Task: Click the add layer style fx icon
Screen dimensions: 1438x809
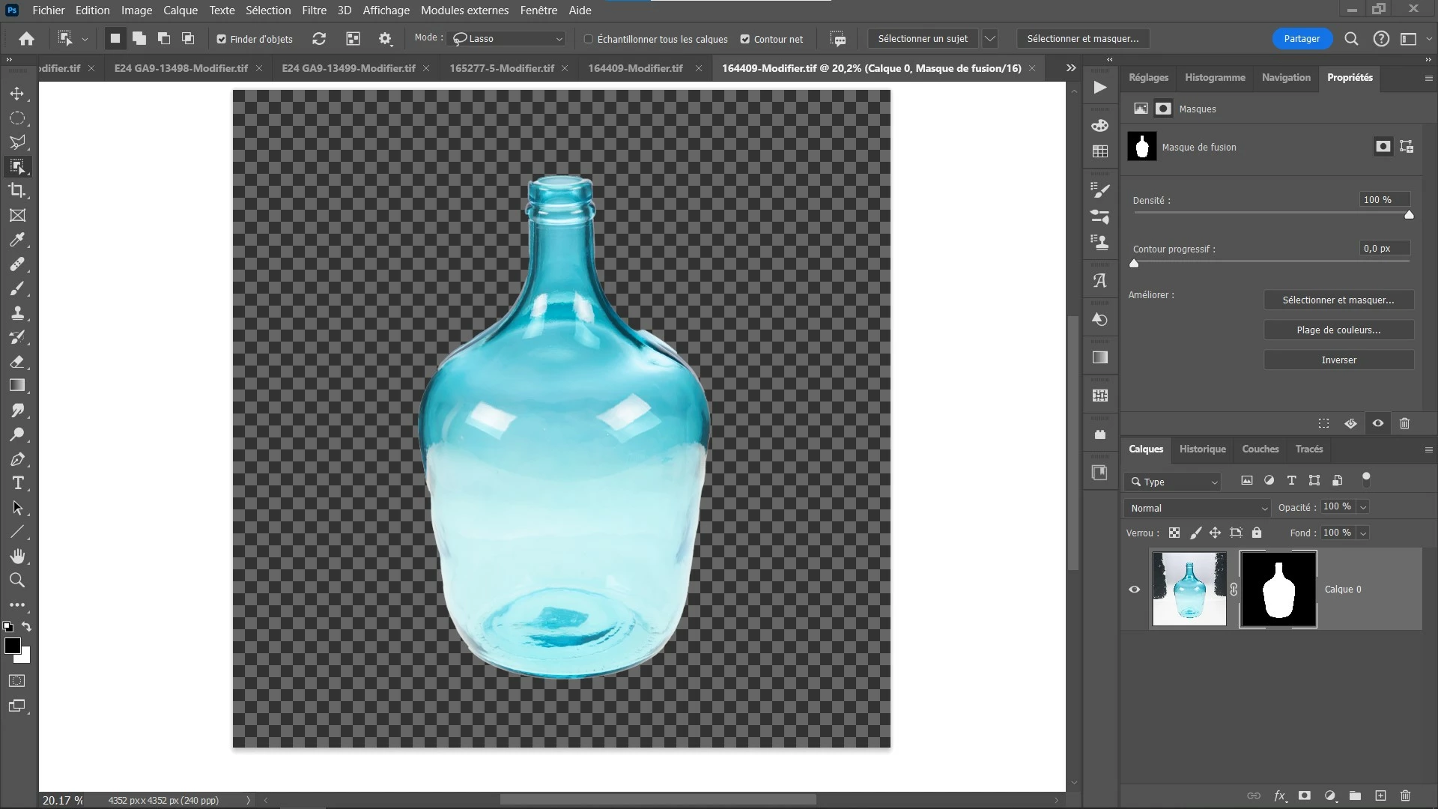Action: click(1280, 796)
